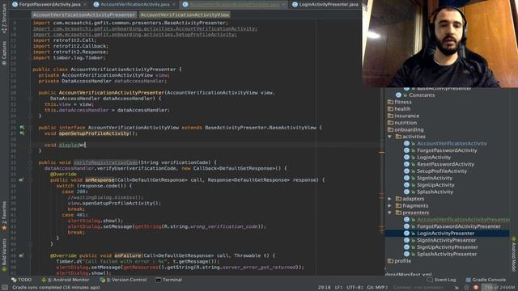518x291 pixels.
Task: Select the green AccountVerificationActivityPresenter.java editor tab
Action: (x=234, y=4)
